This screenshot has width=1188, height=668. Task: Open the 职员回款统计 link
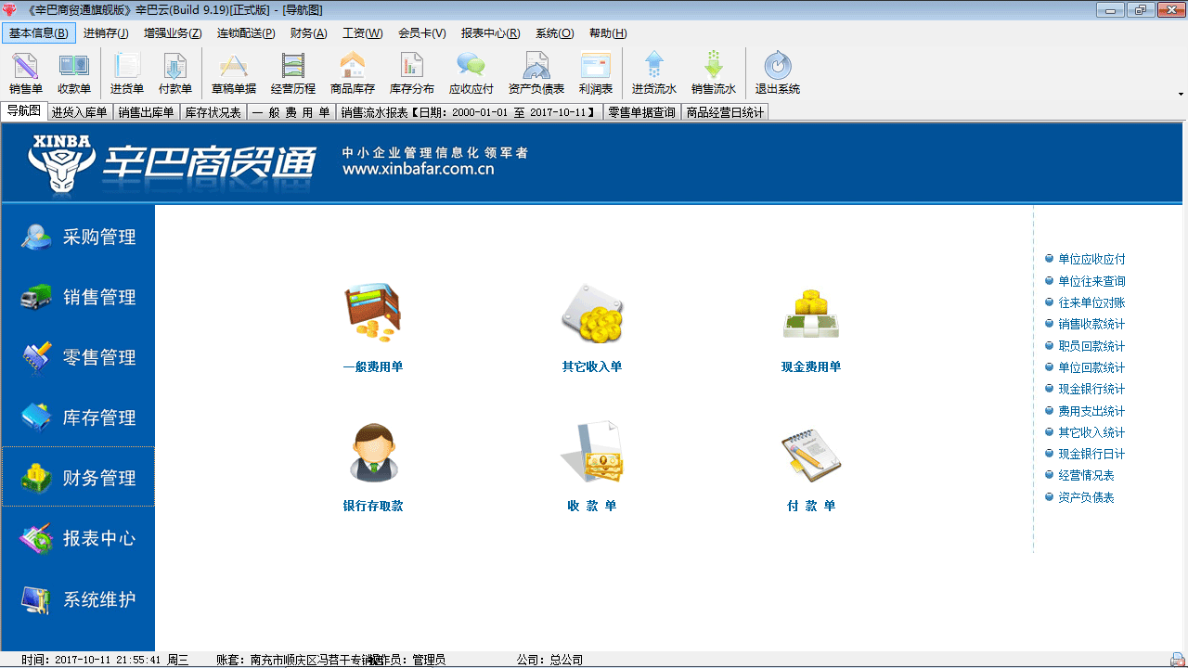pos(1091,346)
